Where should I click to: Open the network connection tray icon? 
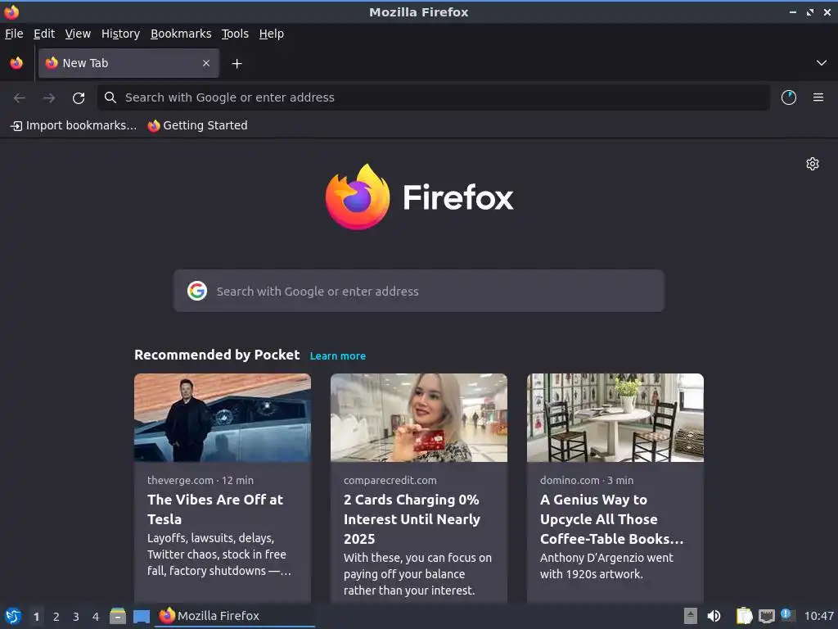point(766,616)
